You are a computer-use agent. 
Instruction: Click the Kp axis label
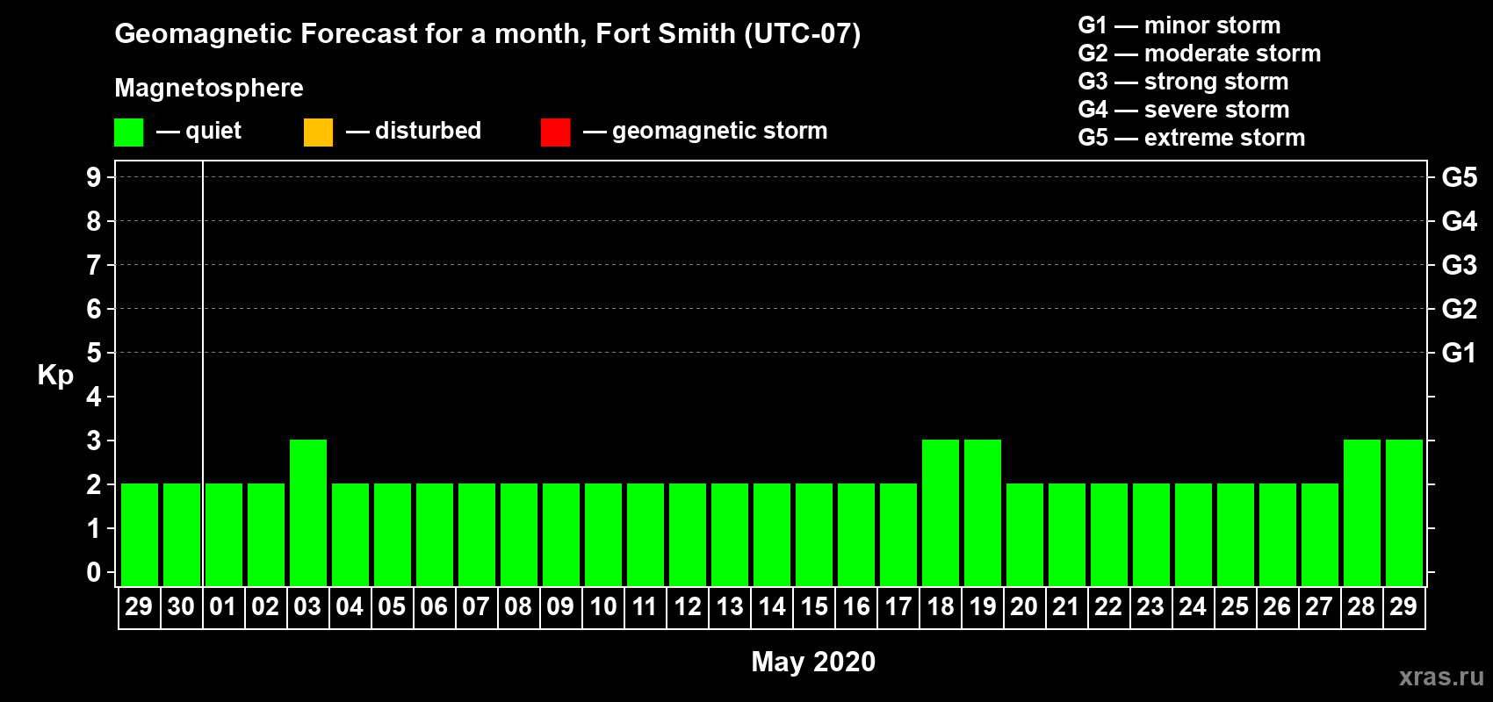pos(55,376)
